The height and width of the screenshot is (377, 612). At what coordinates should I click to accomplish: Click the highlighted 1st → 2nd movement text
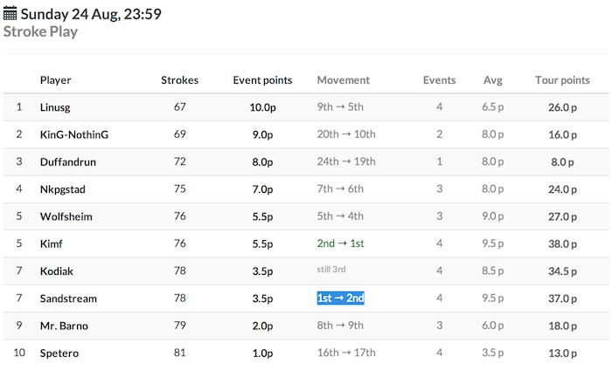pos(340,298)
